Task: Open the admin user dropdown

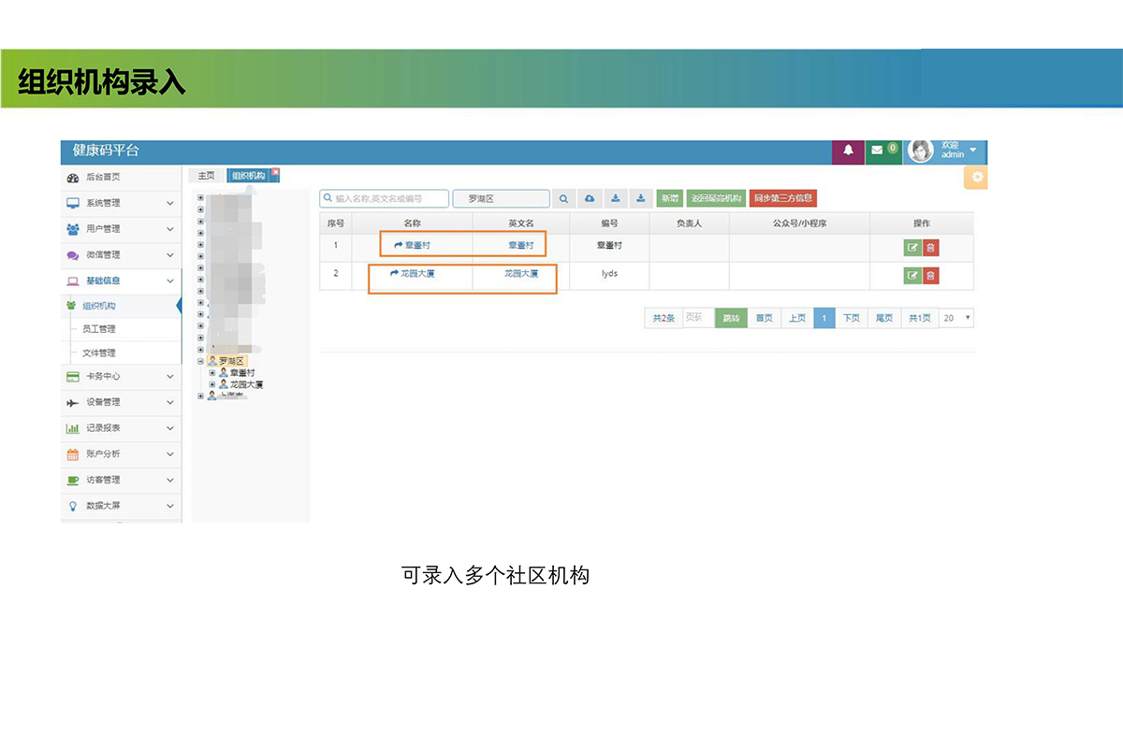Action: (972, 151)
